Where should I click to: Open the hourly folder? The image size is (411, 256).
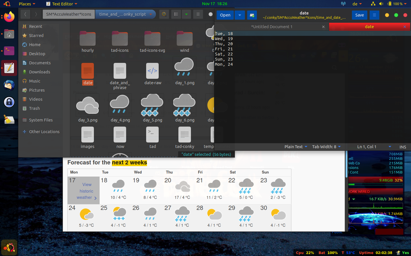pos(88,42)
